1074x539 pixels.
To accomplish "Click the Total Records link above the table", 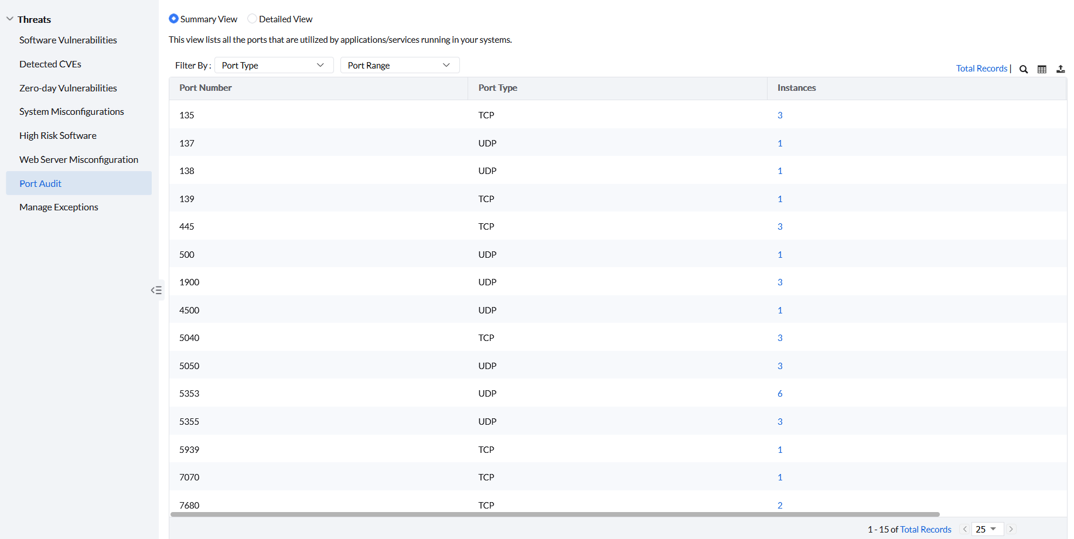I will 981,69.
